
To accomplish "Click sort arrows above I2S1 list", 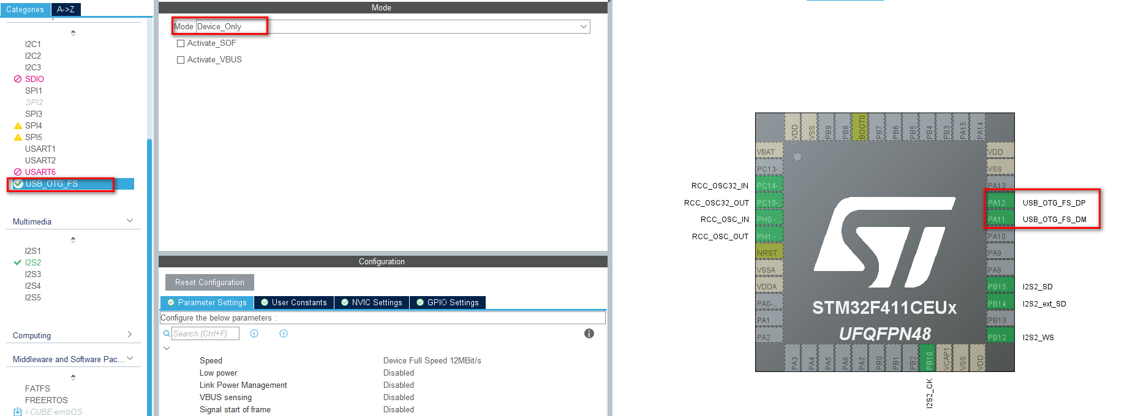I will tap(73, 239).
